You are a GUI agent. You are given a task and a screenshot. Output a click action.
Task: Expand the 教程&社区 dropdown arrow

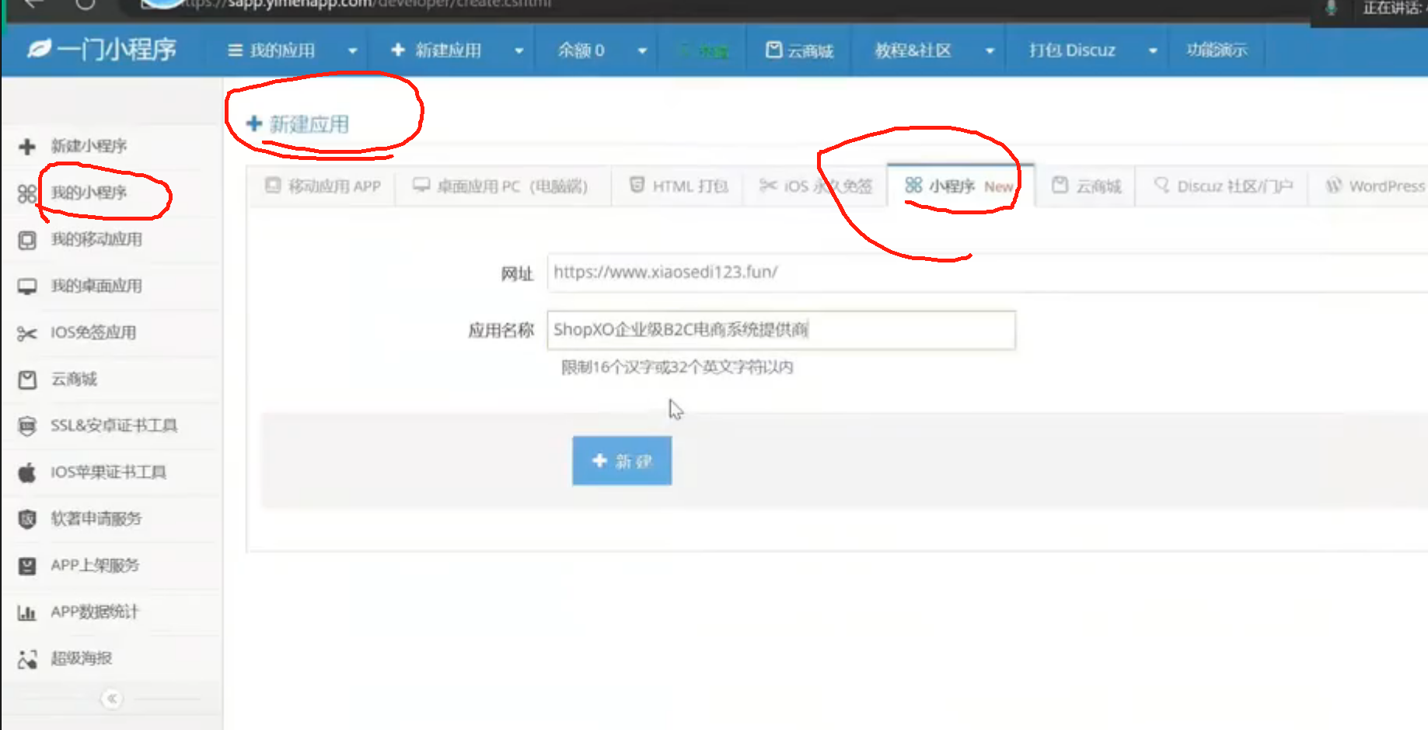coord(990,51)
